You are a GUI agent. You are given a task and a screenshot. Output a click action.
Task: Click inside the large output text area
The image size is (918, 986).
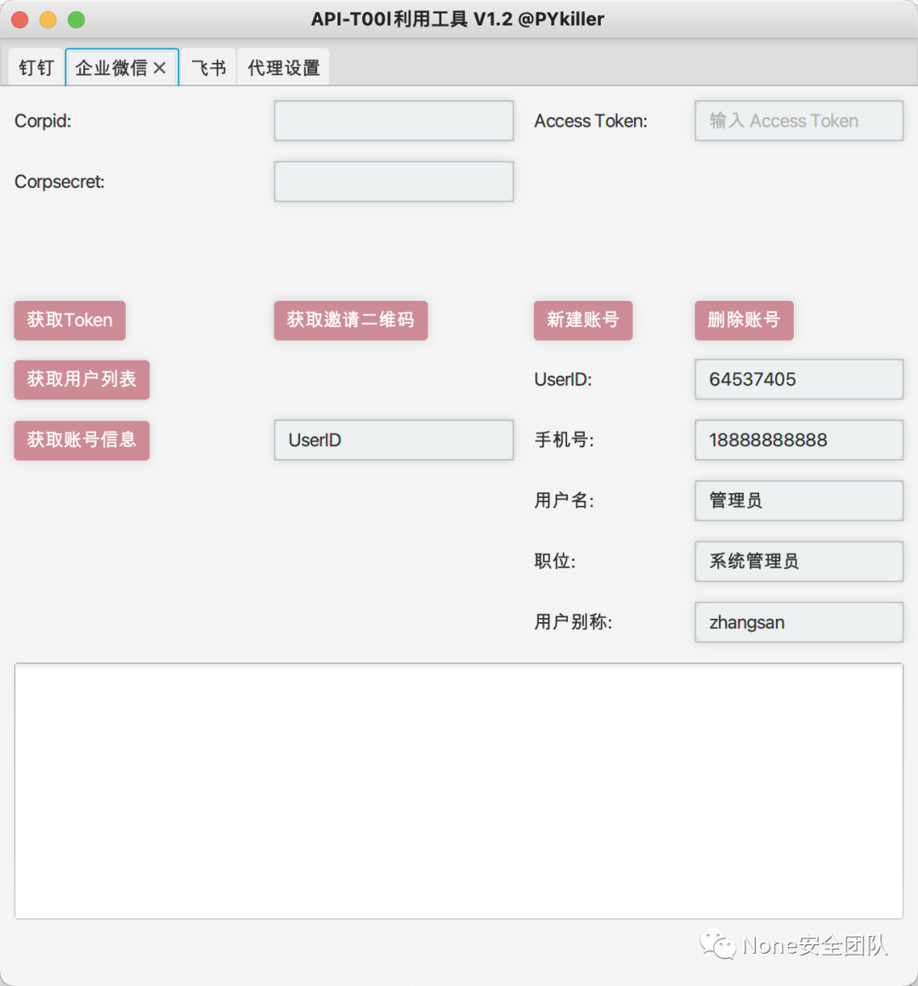(459, 791)
